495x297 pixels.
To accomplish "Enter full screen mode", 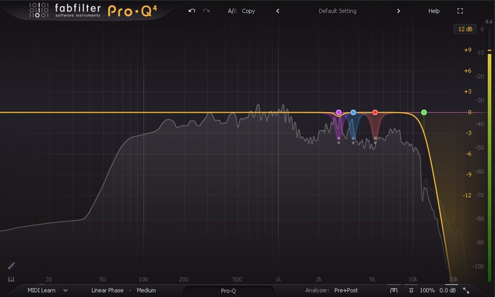I will click(x=460, y=11).
